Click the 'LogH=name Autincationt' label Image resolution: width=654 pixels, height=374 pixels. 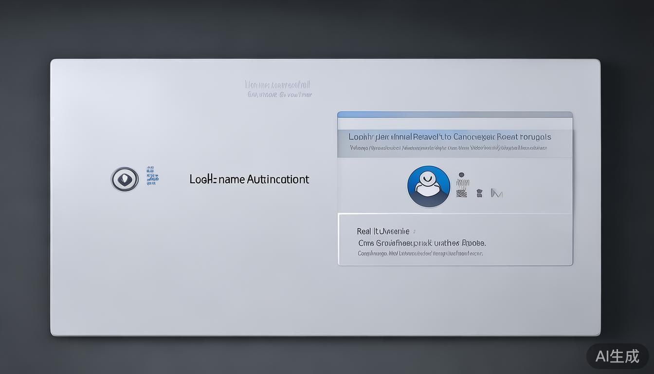point(249,179)
